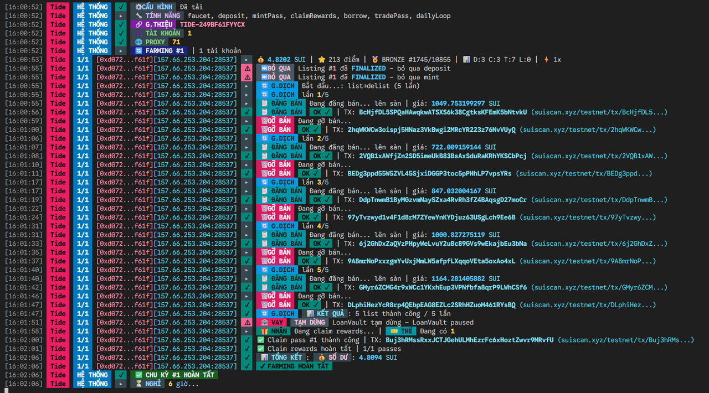Click the chart icon in the TỔNG KẾT badge
This screenshot has height=393, width=709.
pyautogui.click(x=264, y=358)
